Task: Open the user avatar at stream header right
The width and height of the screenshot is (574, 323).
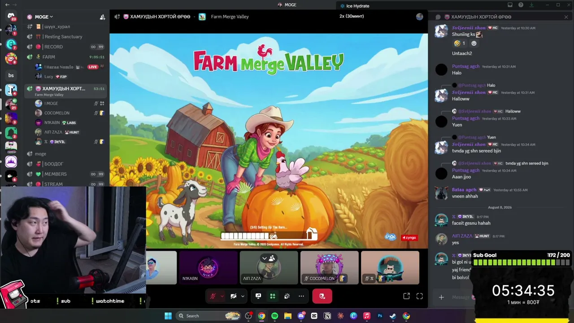Action: click(419, 17)
